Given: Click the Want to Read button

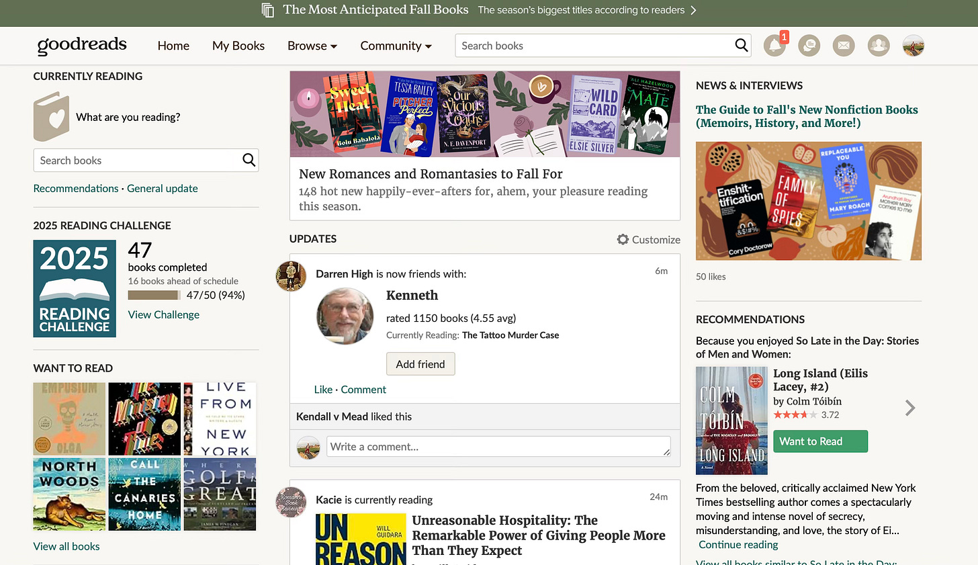Looking at the screenshot, I should pos(820,441).
